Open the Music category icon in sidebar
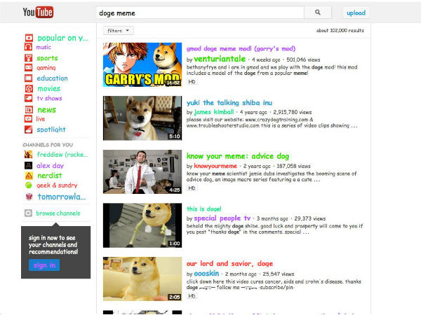 tap(28, 47)
